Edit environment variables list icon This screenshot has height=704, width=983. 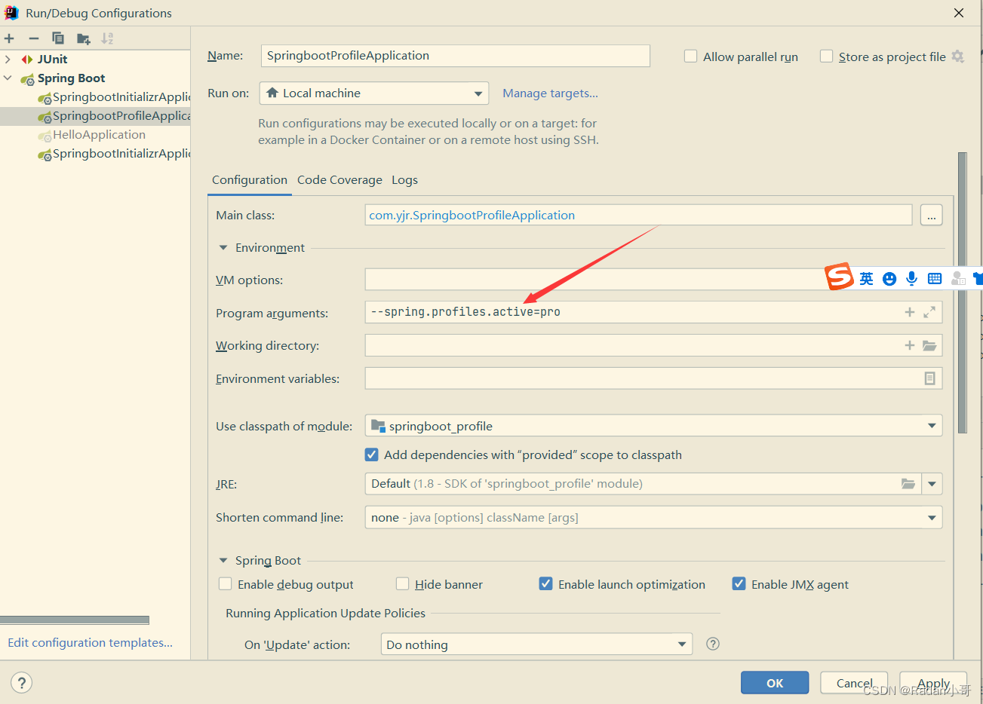(x=929, y=378)
